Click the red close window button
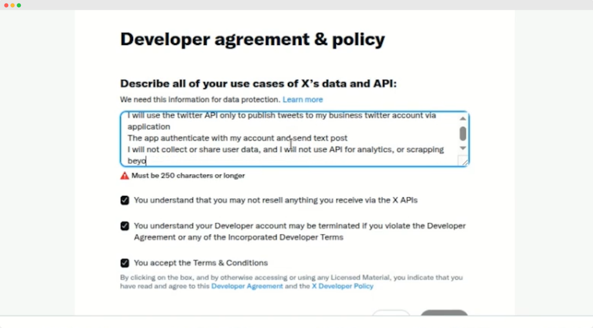The width and height of the screenshot is (593, 328). point(6,5)
